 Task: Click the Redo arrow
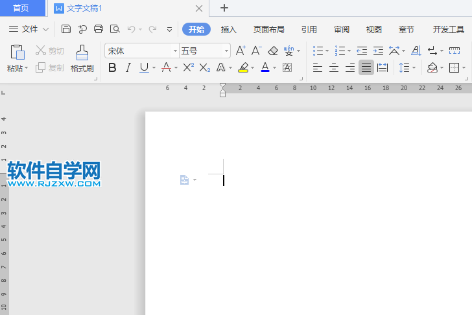[x=153, y=29]
